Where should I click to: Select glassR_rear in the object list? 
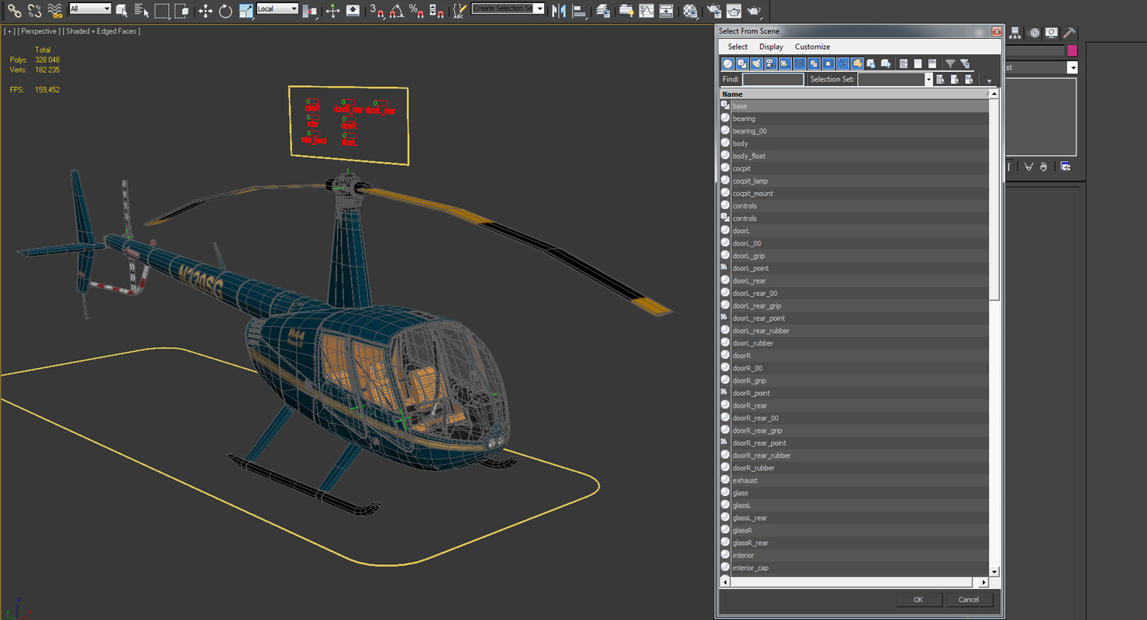tap(855, 542)
